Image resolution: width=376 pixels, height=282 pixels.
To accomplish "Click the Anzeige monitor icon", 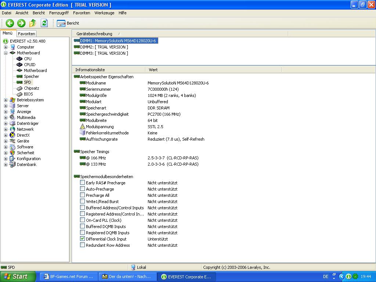I will [x=12, y=112].
